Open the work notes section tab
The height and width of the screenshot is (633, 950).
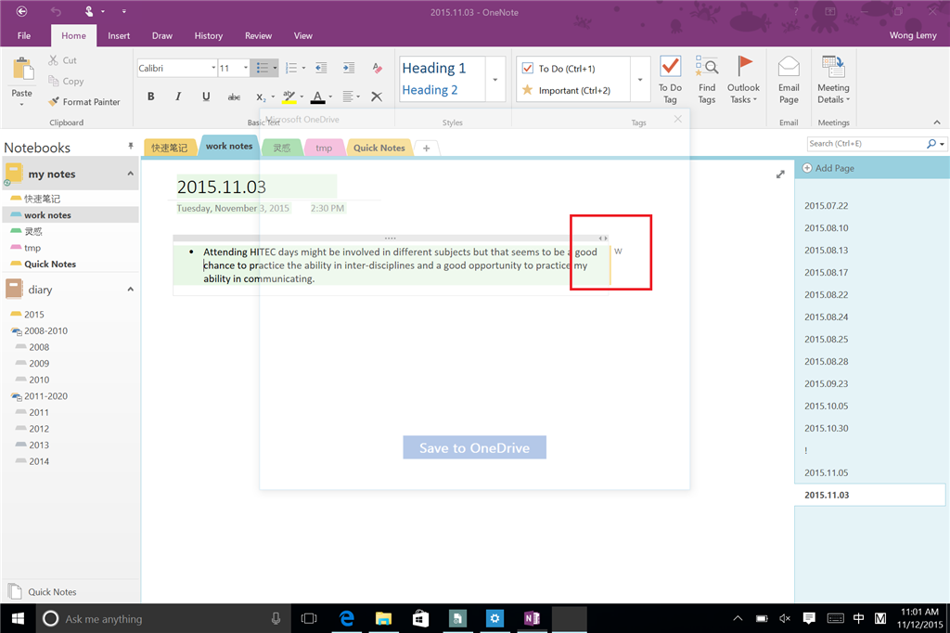click(228, 146)
